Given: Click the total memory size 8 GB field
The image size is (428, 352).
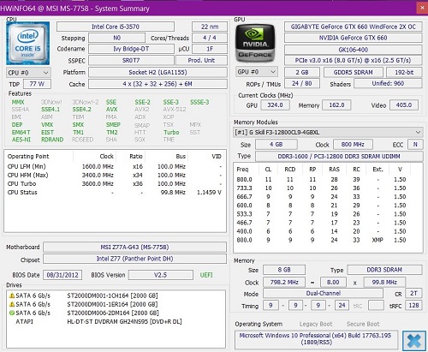Looking at the screenshot, I should 284,270.
